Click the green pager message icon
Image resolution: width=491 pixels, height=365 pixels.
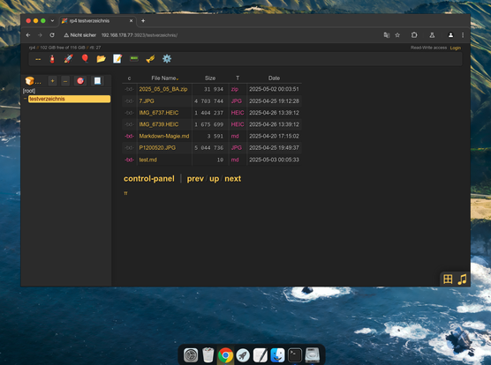point(134,59)
